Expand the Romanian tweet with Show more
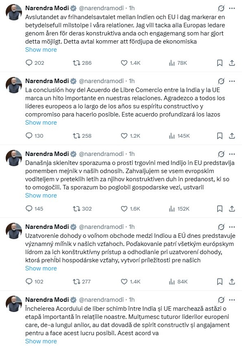Image resolution: width=242 pixels, height=347 pixels. pyautogui.click(x=41, y=341)
